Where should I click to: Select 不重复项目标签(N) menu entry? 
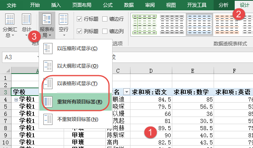click(76, 119)
